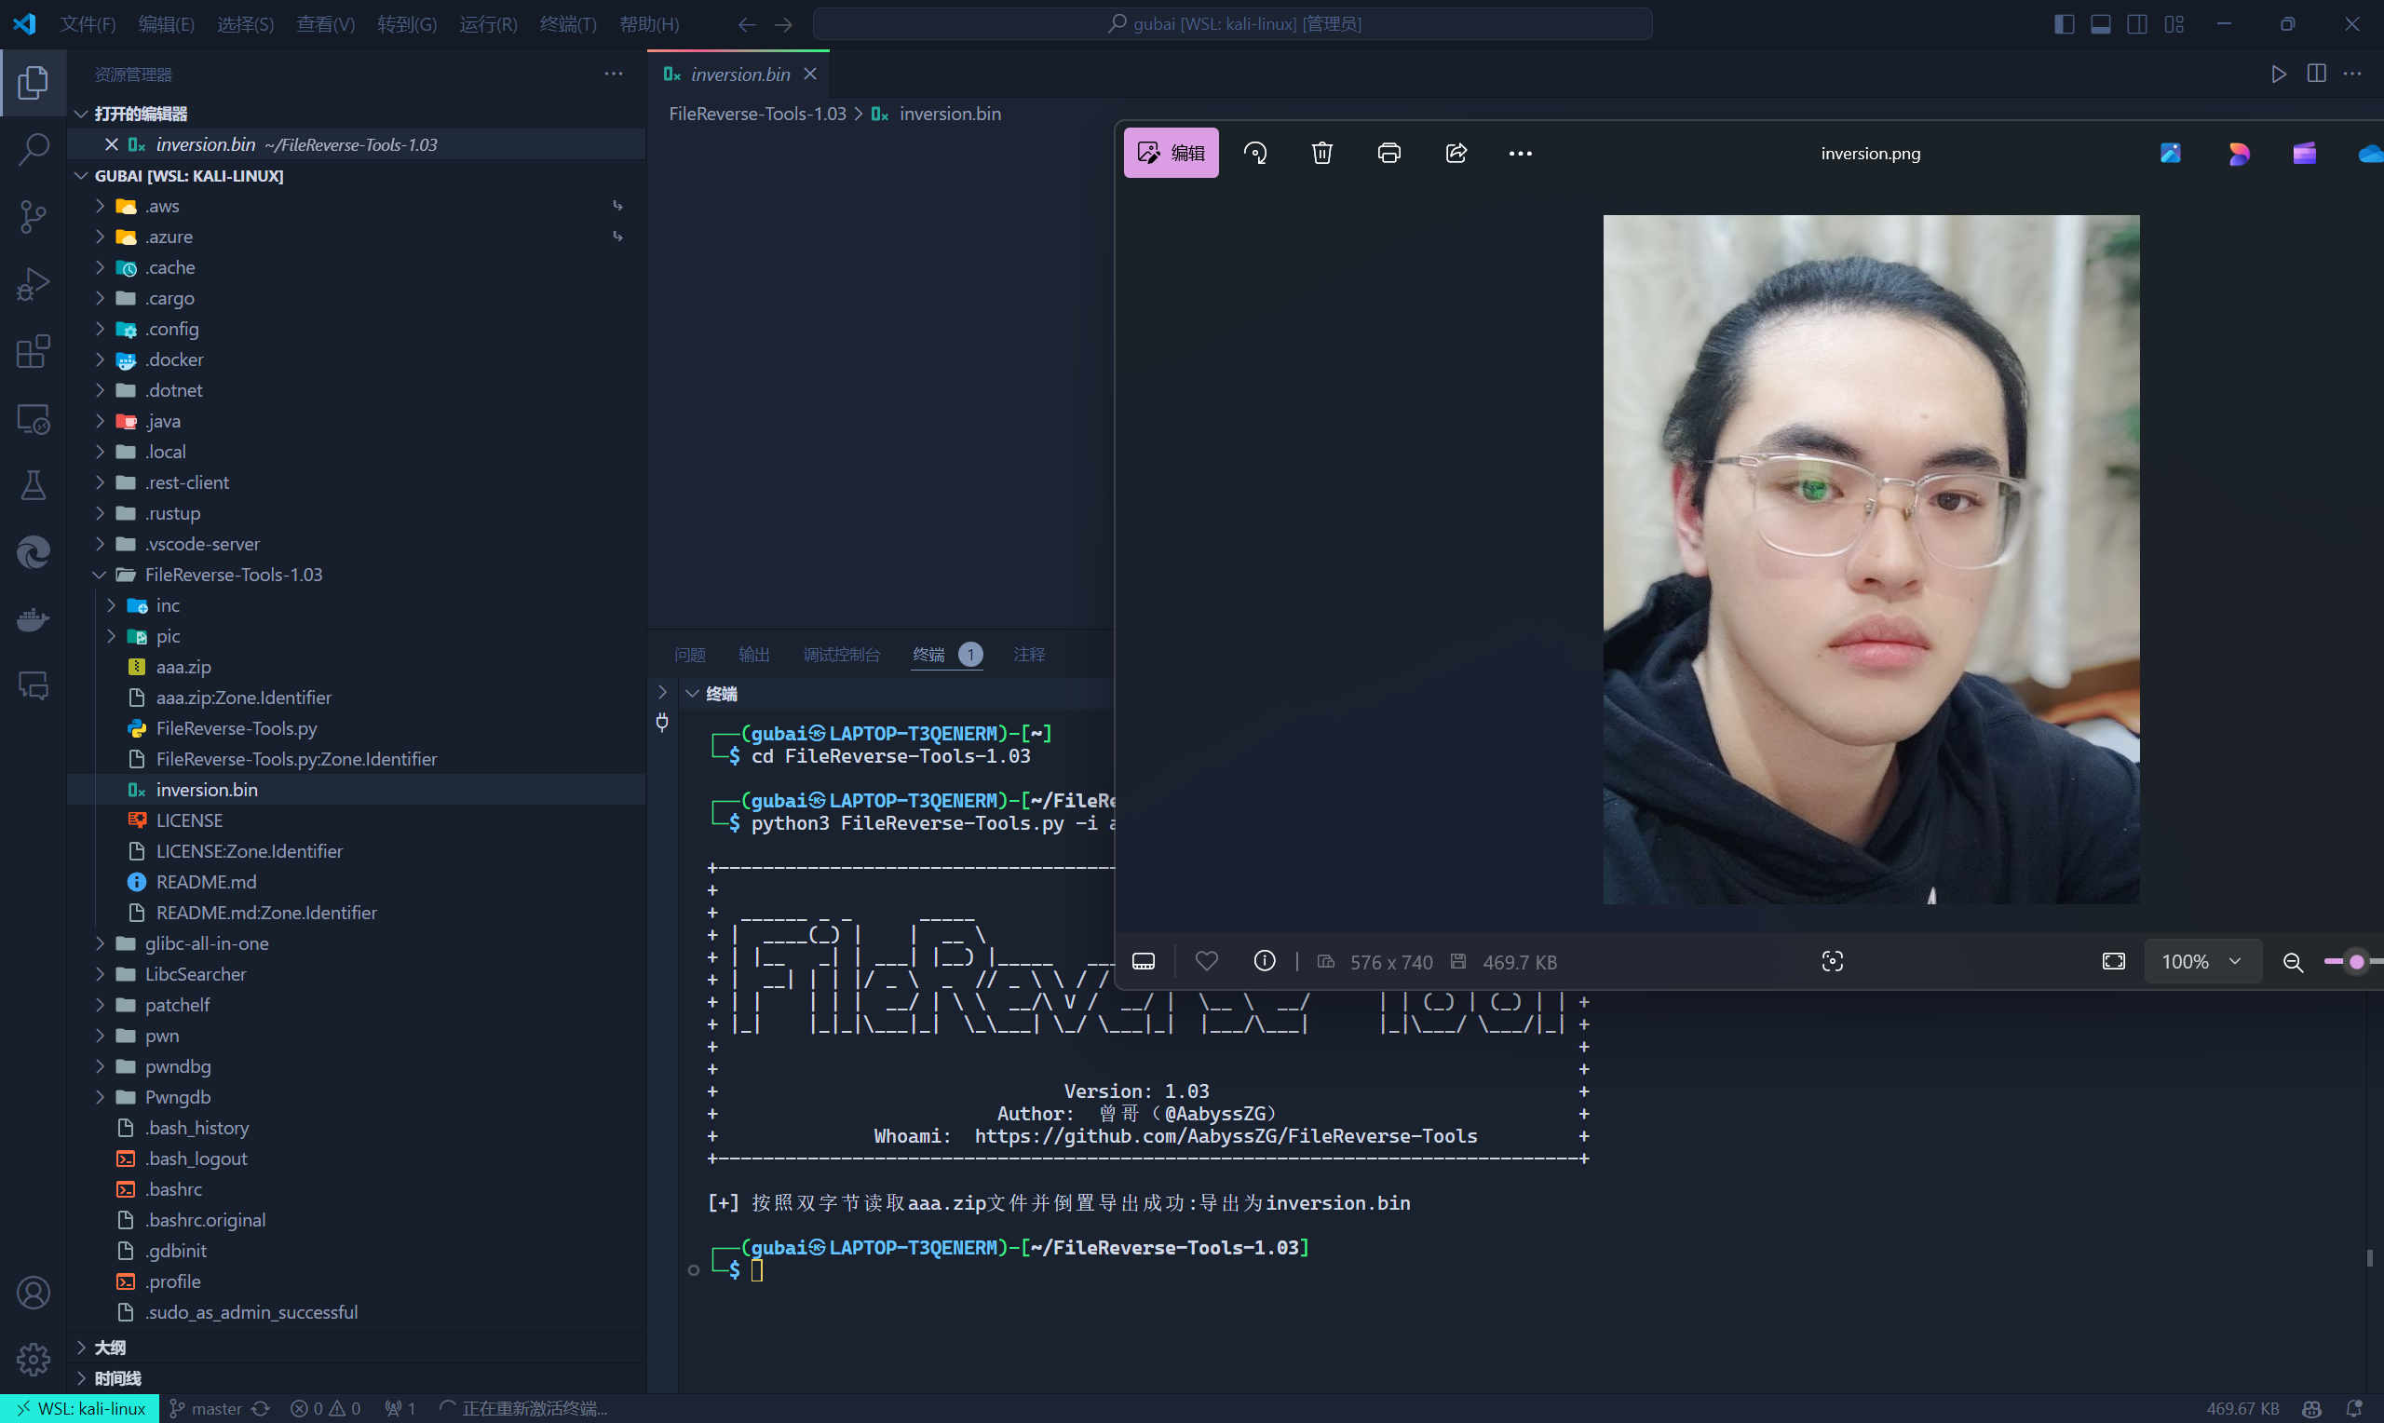
Task: Open Customize Layout in title bar
Action: point(2174,24)
